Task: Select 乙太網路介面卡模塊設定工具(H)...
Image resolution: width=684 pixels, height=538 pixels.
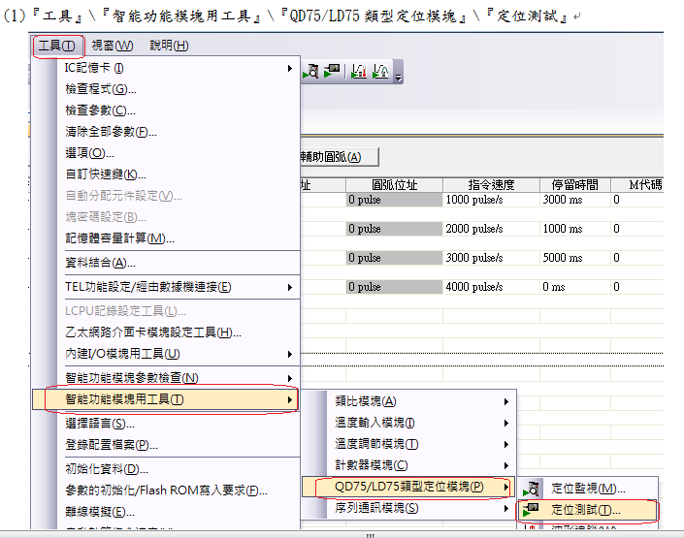Action: (x=152, y=332)
